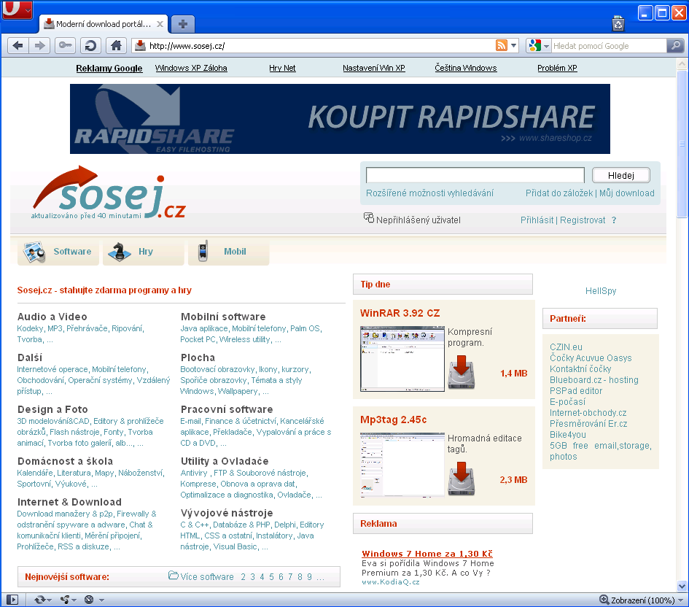Click folder icon beside Více software
The width and height of the screenshot is (689, 607).
[x=173, y=575]
